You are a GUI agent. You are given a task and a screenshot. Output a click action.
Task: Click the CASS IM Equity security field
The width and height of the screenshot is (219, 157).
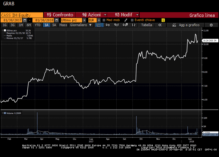[x=21, y=15]
